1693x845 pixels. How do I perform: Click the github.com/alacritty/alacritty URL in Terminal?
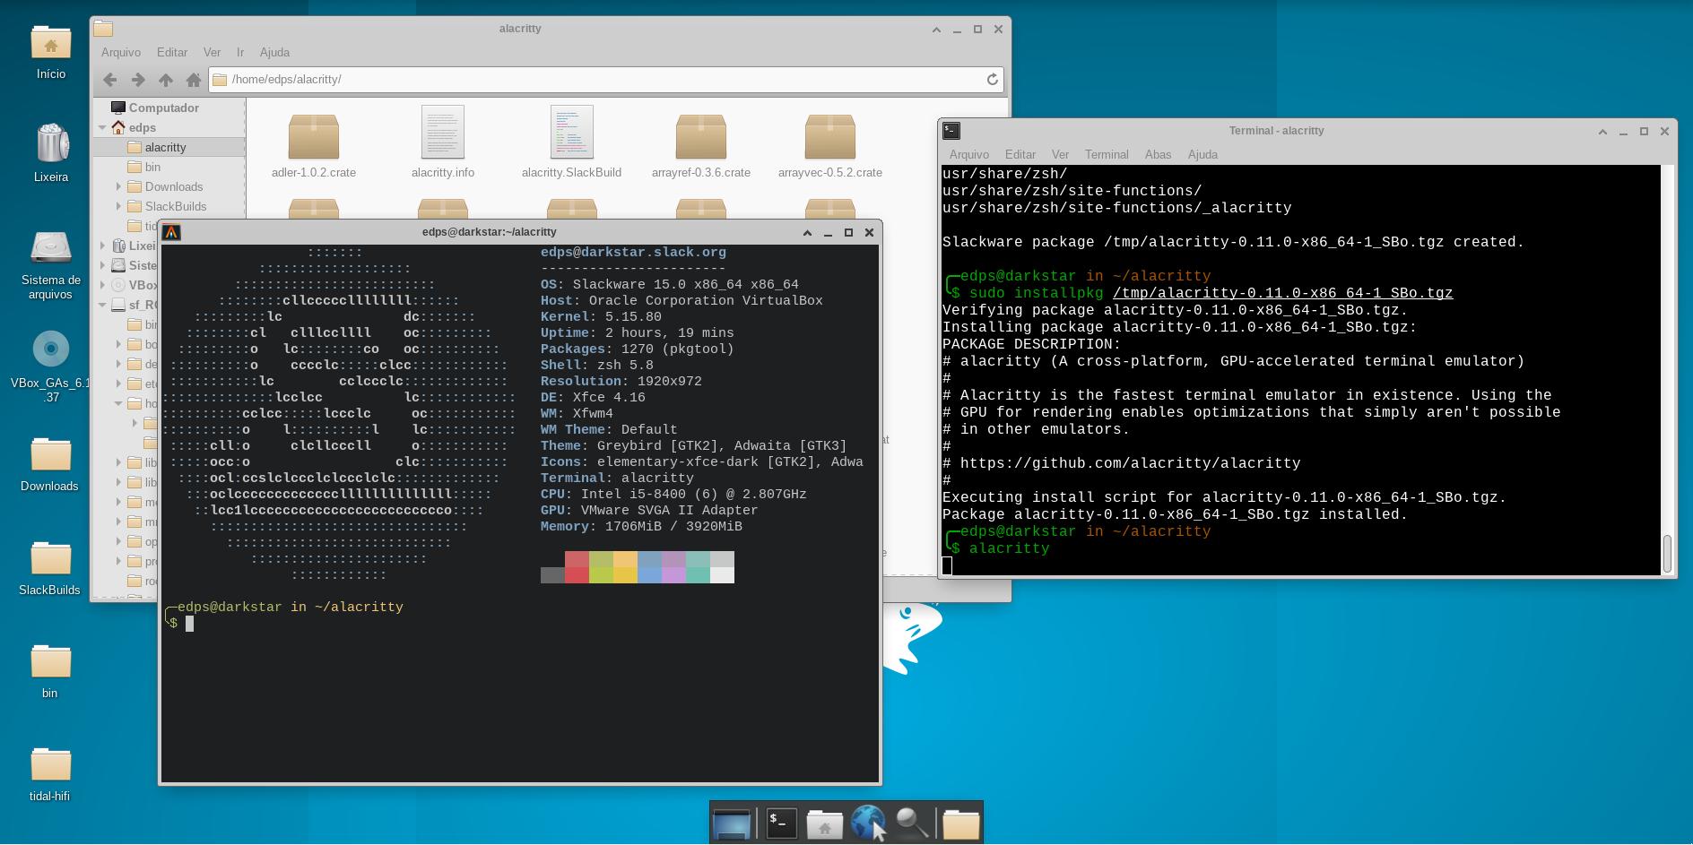1130,463
